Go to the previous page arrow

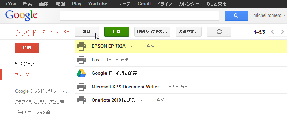pos(272,32)
